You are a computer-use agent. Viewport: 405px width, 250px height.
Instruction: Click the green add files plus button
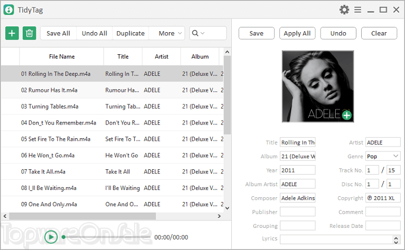click(x=12, y=33)
